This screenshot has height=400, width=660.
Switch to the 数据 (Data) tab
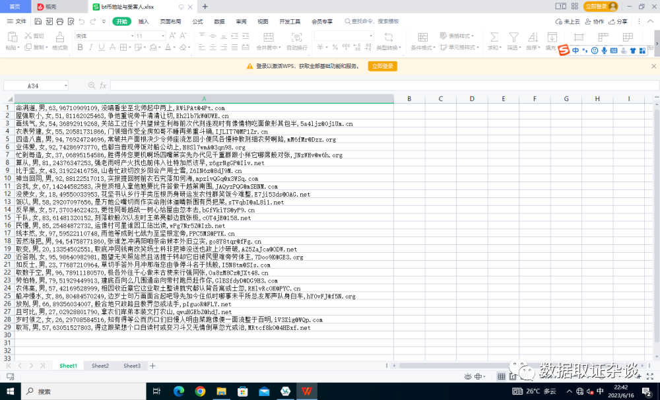click(x=219, y=22)
